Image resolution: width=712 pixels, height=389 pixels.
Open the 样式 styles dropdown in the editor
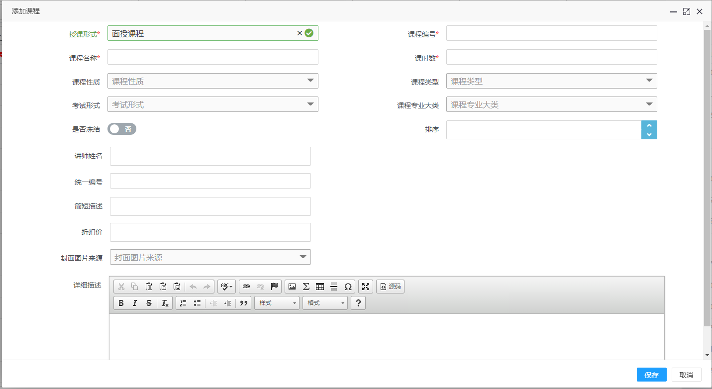pyautogui.click(x=277, y=303)
